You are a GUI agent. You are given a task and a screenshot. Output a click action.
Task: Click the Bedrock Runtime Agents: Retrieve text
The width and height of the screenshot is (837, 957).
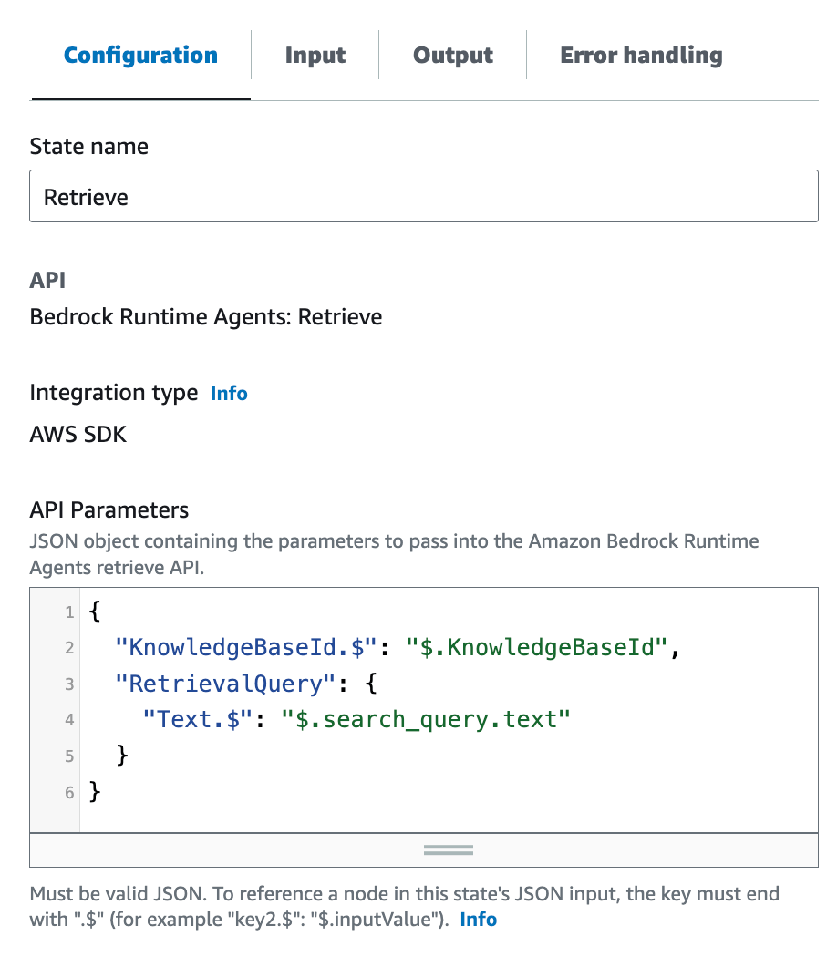tap(206, 317)
